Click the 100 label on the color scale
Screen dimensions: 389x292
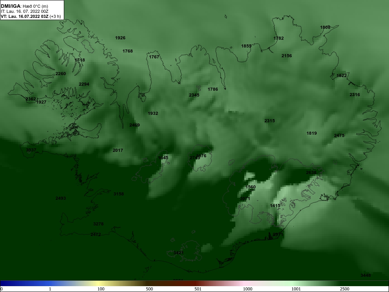pos(101,289)
